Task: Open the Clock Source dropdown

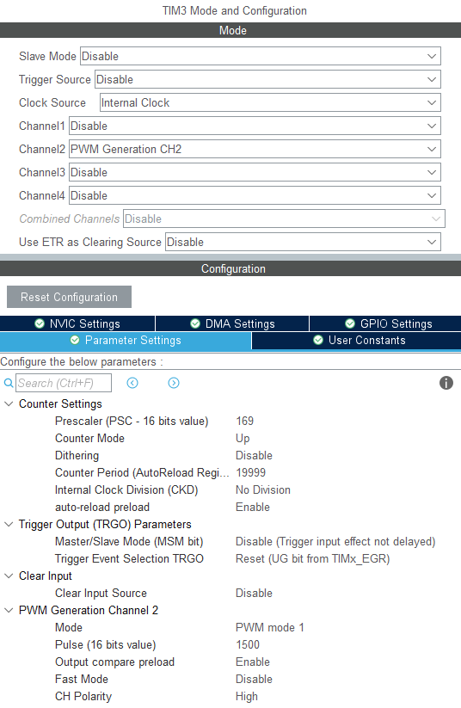Action: [270, 102]
